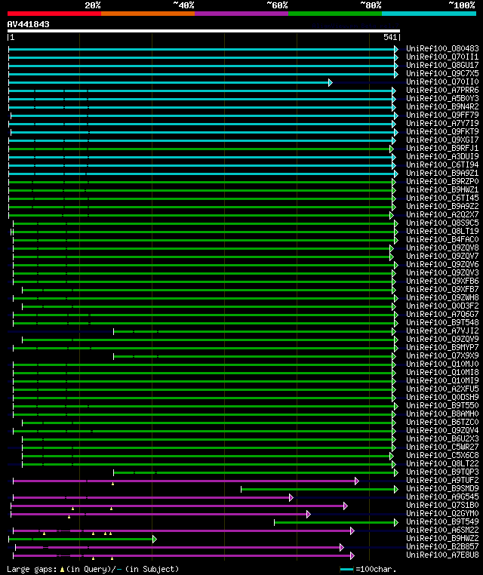Click the red 20% identity legend bar

[54, 14]
